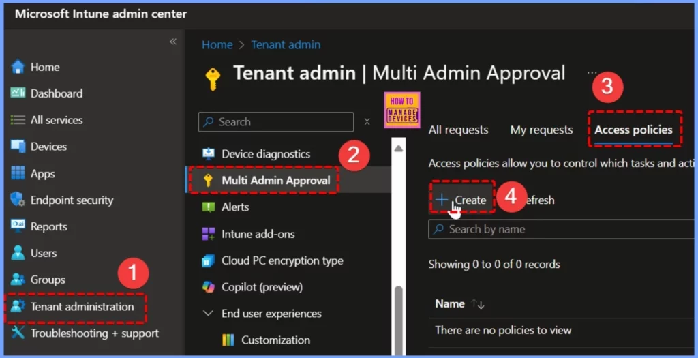698x358 pixels.
Task: Click the blade menu Search field
Action: pos(276,122)
